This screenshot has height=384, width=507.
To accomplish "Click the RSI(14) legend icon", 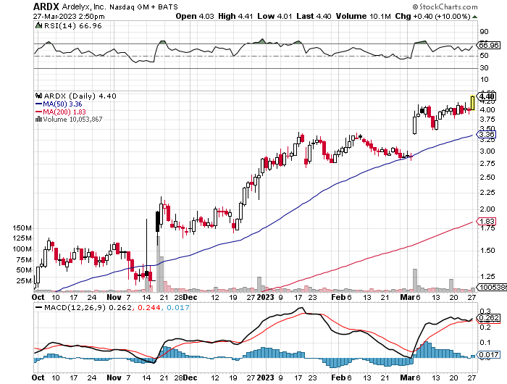I will pyautogui.click(x=38, y=25).
